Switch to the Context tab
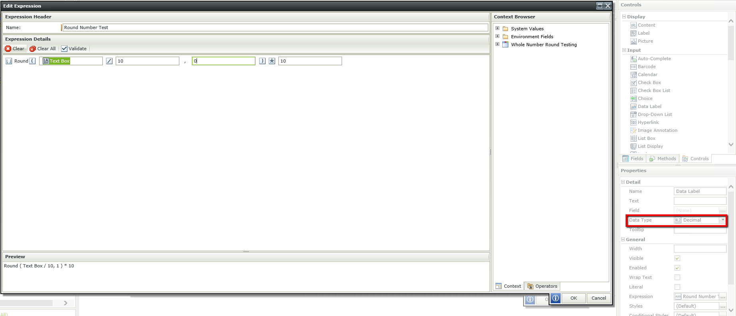 pos(508,286)
